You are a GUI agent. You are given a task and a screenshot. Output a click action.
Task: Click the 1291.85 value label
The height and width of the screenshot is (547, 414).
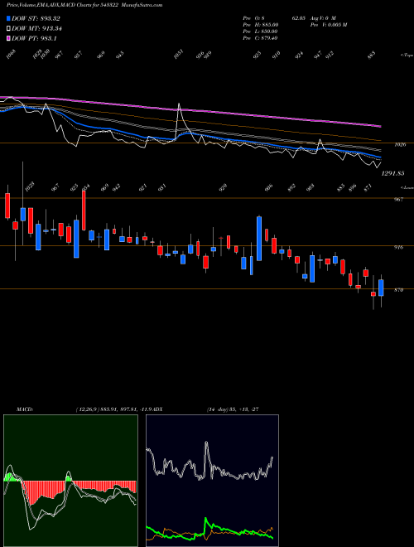[392, 173]
